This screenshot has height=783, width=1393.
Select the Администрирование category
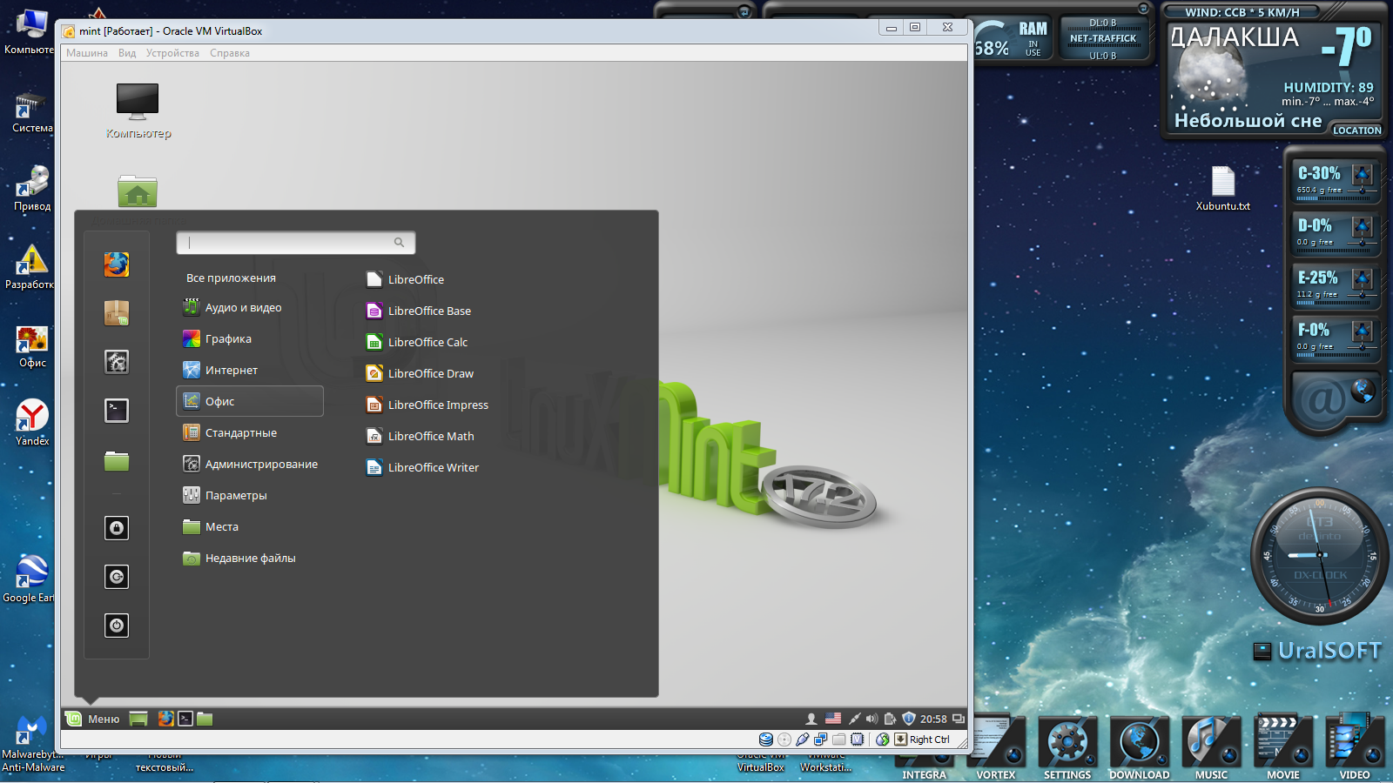tap(250, 464)
